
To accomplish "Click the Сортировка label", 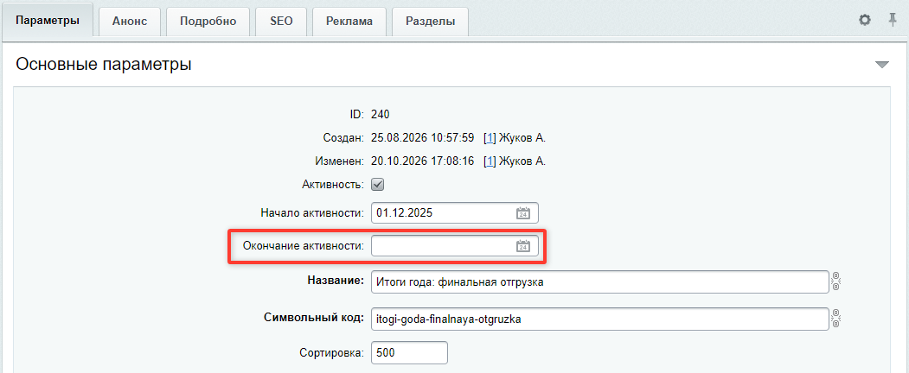I will pos(331,352).
